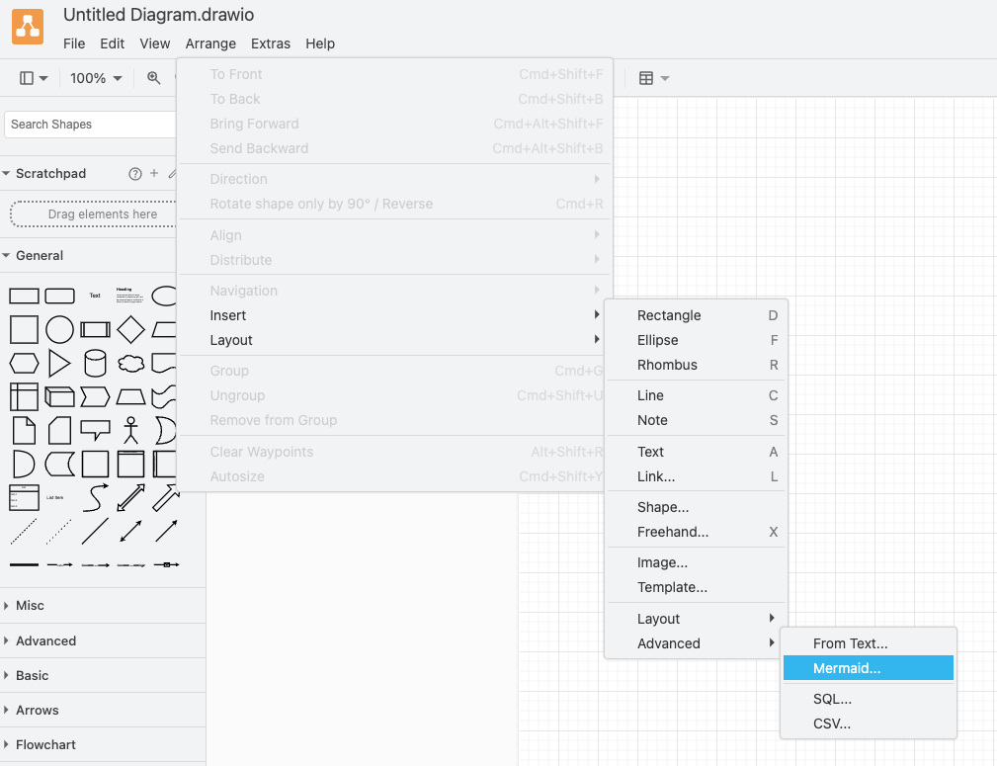997x766 pixels.
Task: Select the Bidirectional block arrow shape
Action: (x=131, y=497)
